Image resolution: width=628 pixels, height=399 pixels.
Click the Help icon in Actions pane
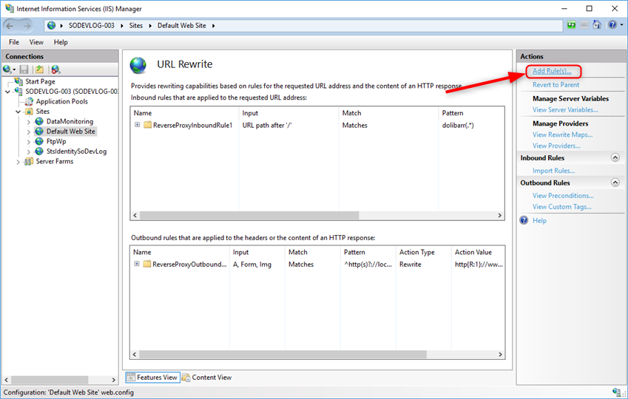point(524,220)
